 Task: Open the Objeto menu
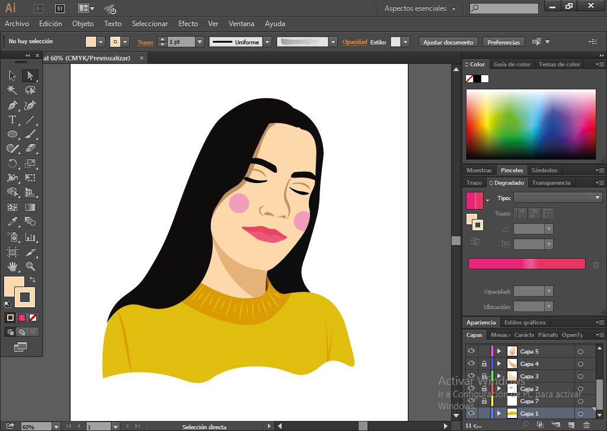[x=83, y=24]
